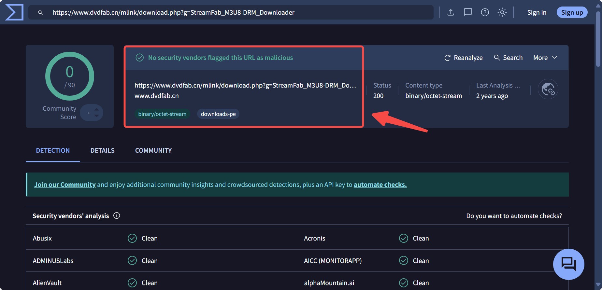Click the search magnifier in URL bar

[40, 13]
